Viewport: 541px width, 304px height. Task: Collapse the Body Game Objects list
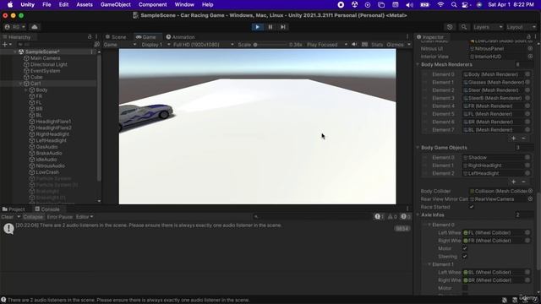[x=418, y=148]
